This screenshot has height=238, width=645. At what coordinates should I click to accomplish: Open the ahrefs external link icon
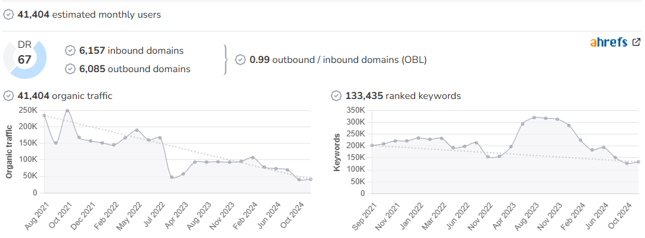tap(636, 42)
